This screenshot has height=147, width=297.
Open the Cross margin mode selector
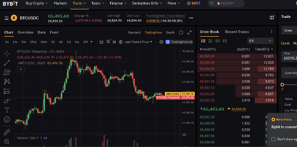point(289,30)
